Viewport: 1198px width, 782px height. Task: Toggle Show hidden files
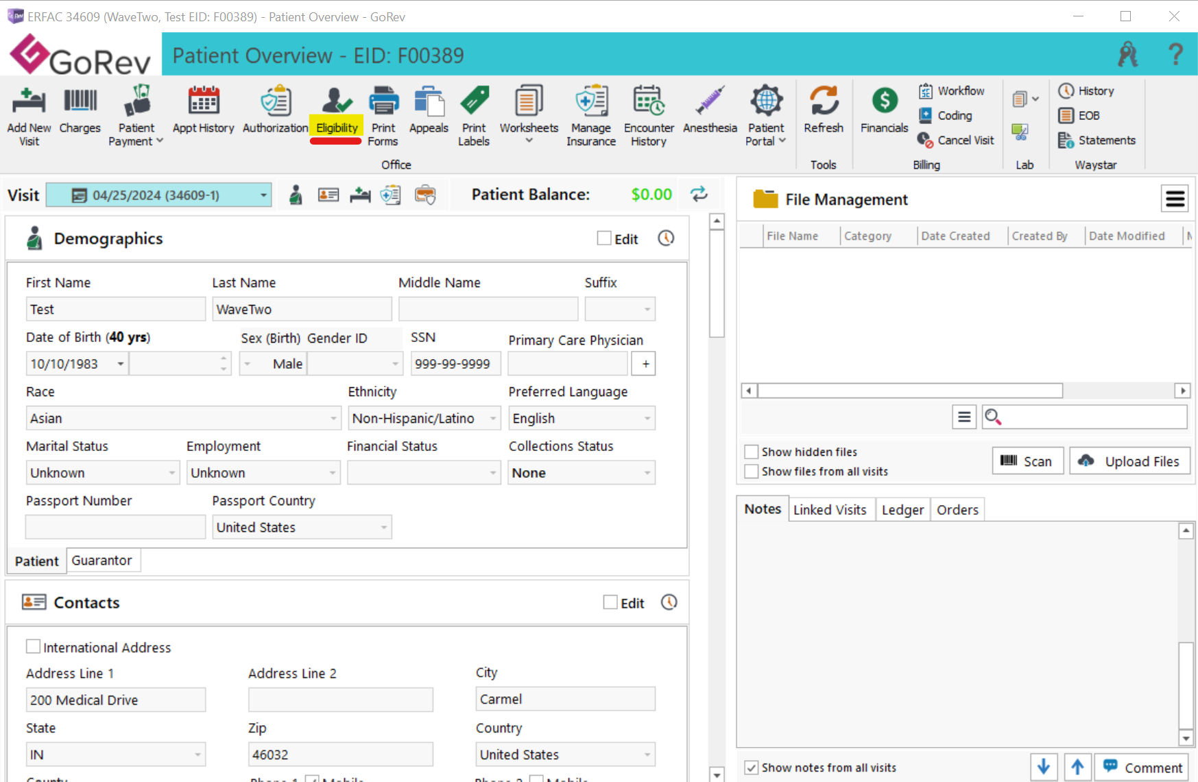(x=752, y=452)
